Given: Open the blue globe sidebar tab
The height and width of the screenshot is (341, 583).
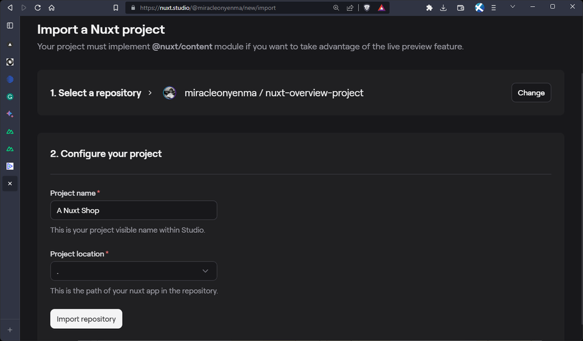Looking at the screenshot, I should [x=10, y=79].
